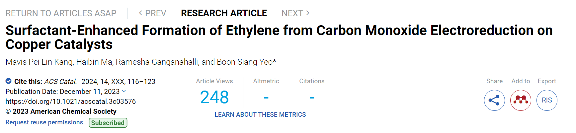The width and height of the screenshot is (576, 133).
Task: Click the PREV left chevron arrow
Action: (x=141, y=13)
